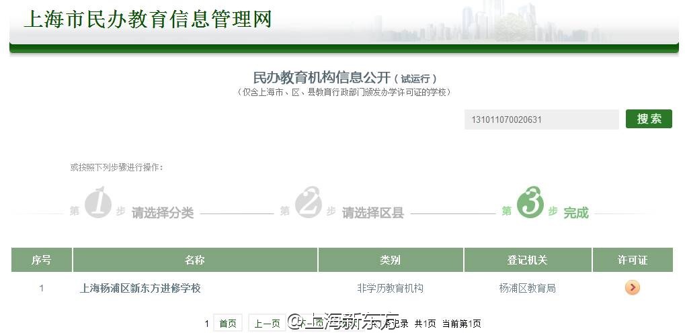
Task: Open 上海杨浦区新东方进修学校 school link
Action: tap(140, 288)
